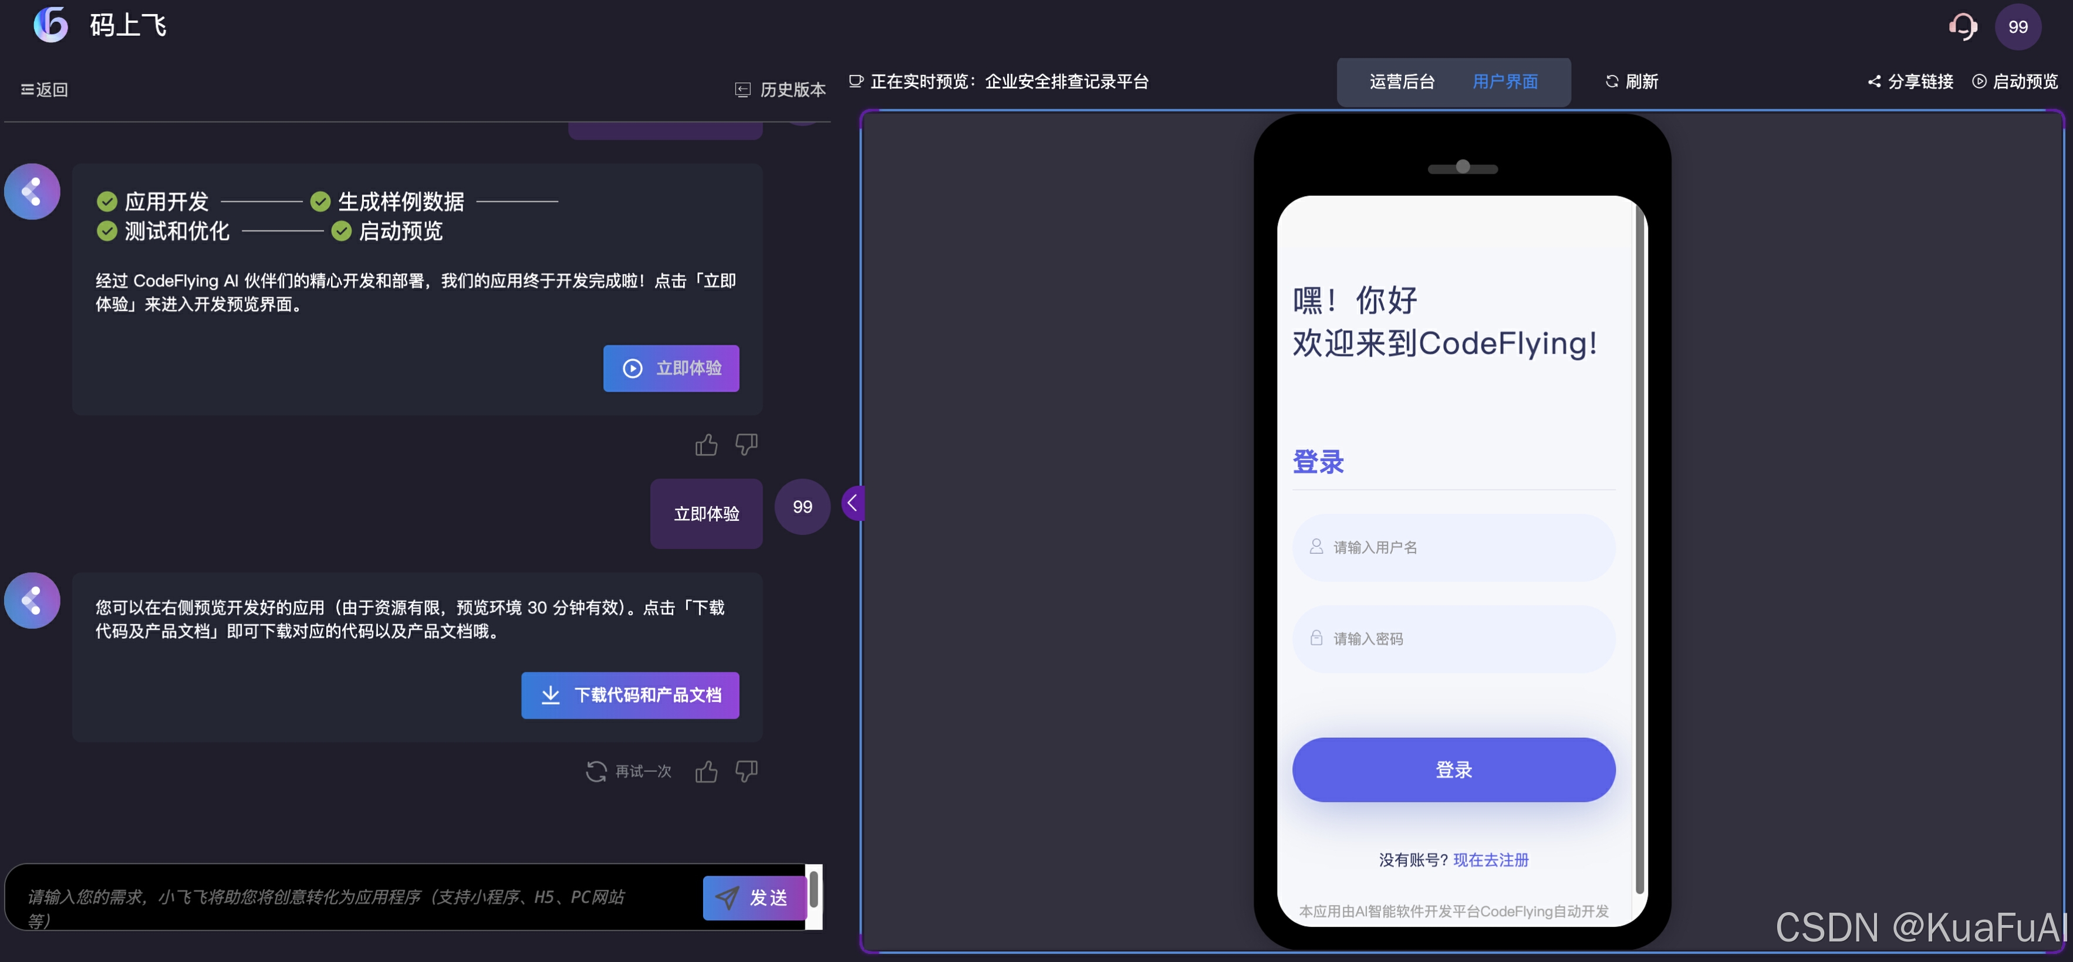Click 分享链接 share link
The image size is (2073, 962).
tap(1910, 81)
